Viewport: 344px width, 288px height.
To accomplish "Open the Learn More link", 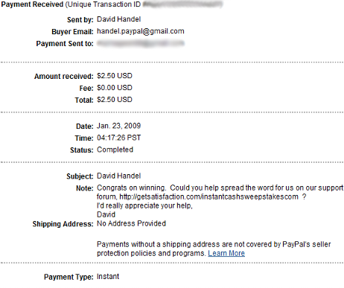I will (x=226, y=253).
